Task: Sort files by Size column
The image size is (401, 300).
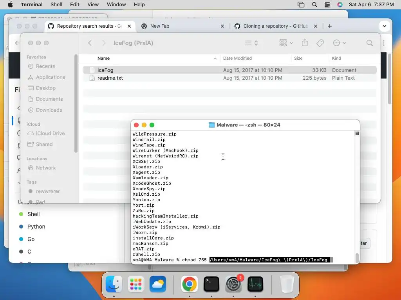Action: 298,58
